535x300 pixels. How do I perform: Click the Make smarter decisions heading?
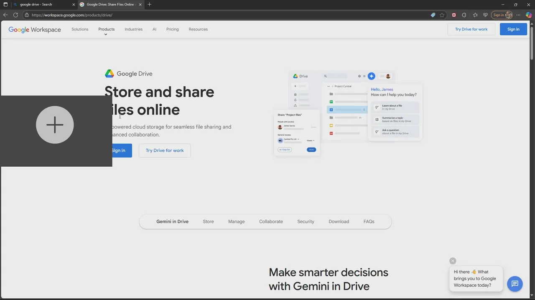tap(329, 279)
